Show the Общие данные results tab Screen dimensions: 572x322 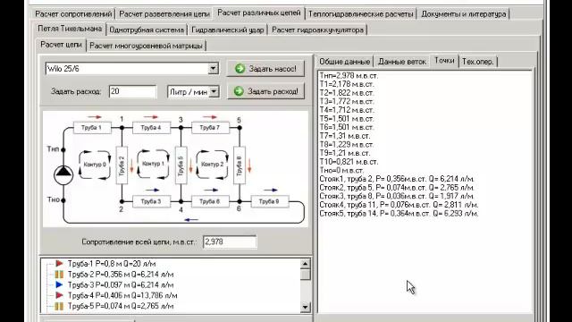(344, 62)
